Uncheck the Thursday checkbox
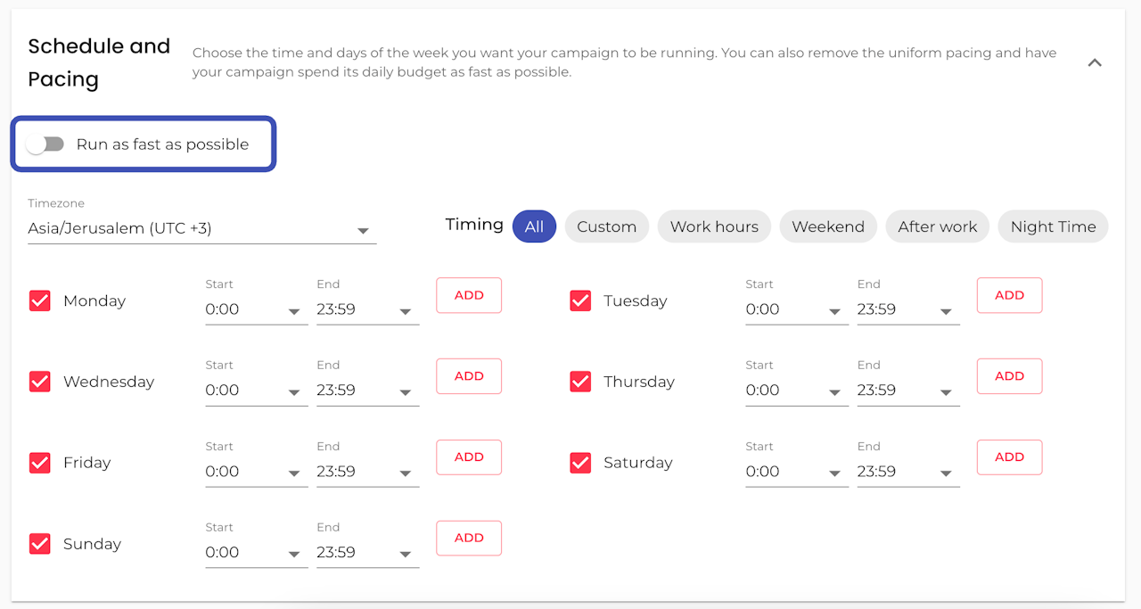 click(580, 382)
